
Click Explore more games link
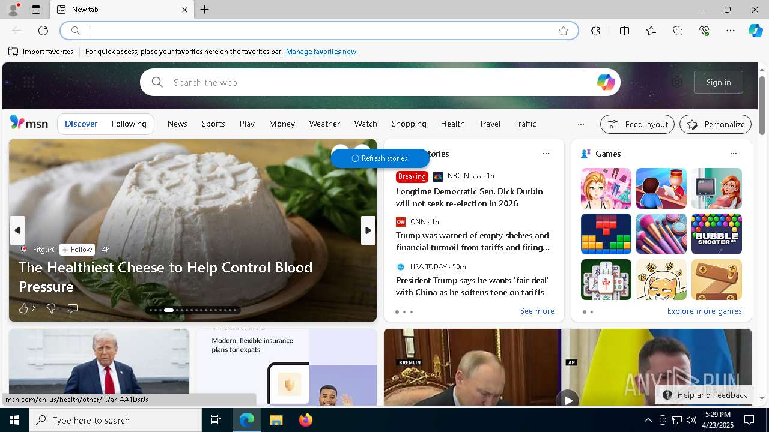point(704,311)
